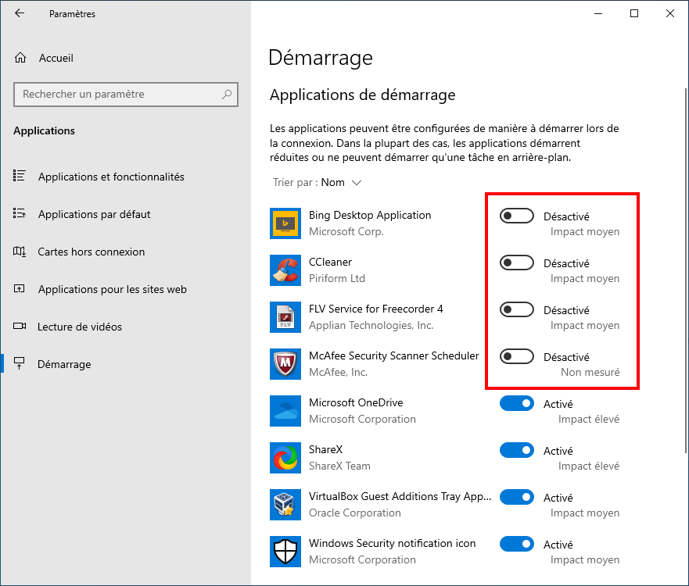The width and height of the screenshot is (689, 586).
Task: Close the Paramètres window
Action: click(670, 13)
